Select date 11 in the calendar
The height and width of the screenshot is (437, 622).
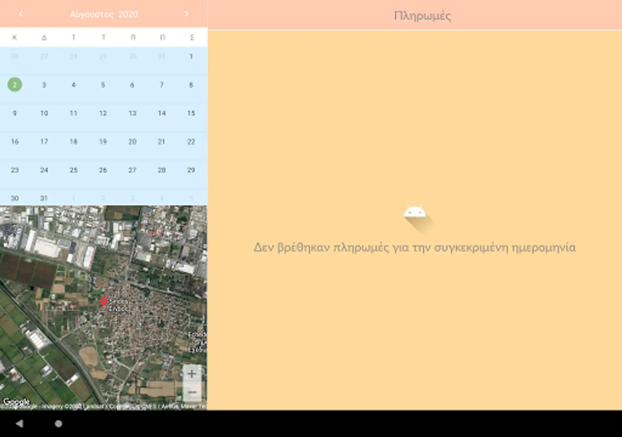click(73, 113)
